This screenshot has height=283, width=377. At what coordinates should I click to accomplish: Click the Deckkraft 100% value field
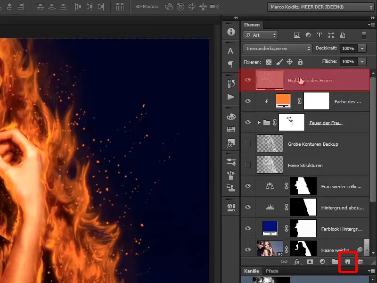348,49
